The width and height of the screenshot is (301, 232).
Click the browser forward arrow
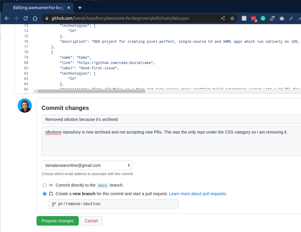pyautogui.click(x=16, y=18)
